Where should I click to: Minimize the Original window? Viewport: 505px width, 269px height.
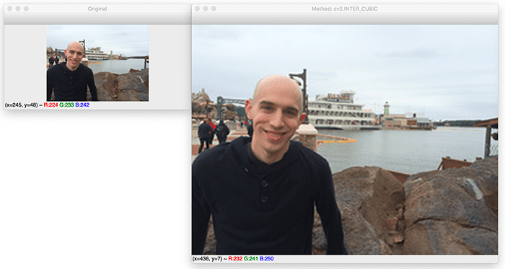point(18,9)
